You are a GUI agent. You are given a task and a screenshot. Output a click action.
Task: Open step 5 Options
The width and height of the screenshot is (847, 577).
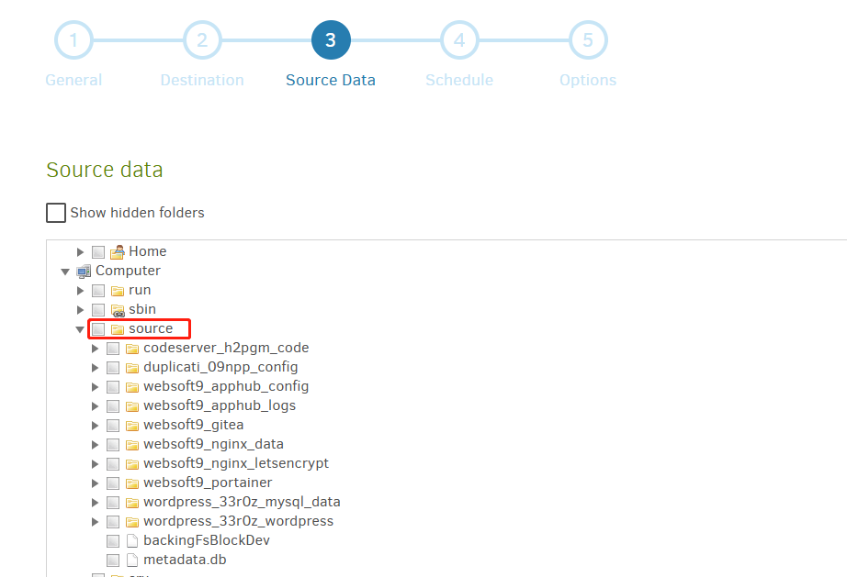coord(588,40)
